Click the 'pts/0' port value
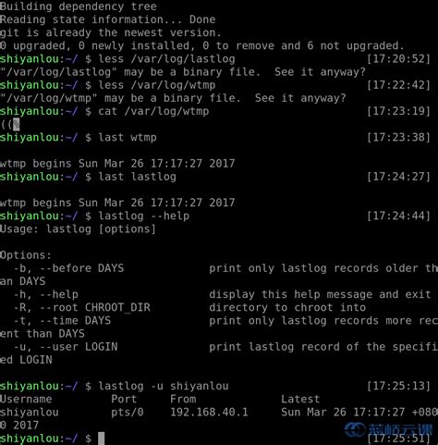This screenshot has height=445, width=438. coord(128,413)
